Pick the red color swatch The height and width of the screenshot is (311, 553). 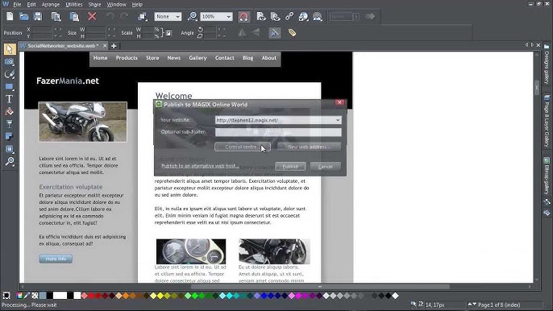[91, 296]
